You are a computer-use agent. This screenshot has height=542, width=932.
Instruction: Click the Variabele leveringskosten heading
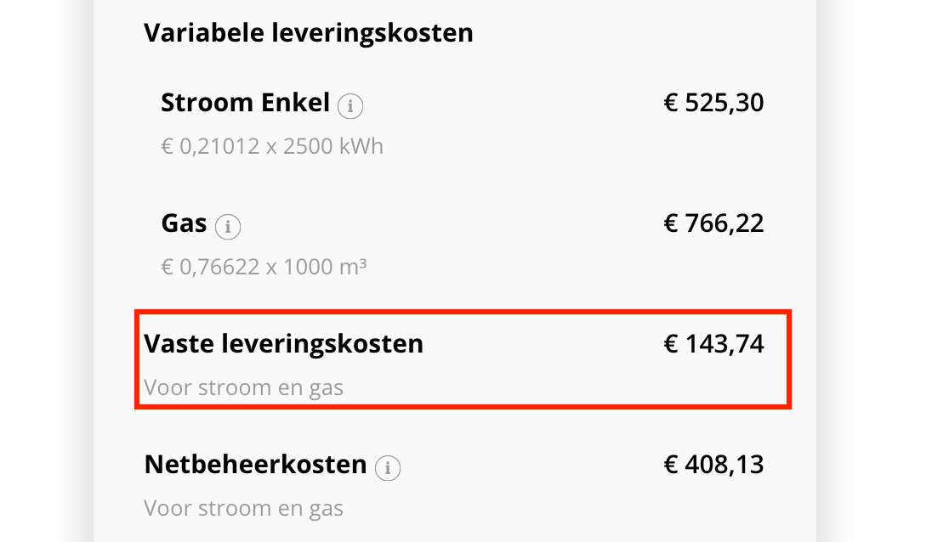click(x=308, y=33)
